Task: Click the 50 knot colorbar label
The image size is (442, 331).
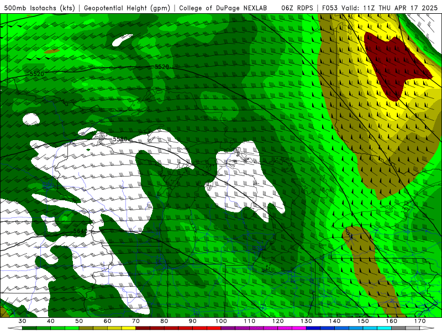Action: [x=79, y=321]
